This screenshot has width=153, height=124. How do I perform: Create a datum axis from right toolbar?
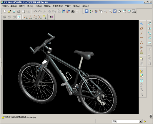142,33
